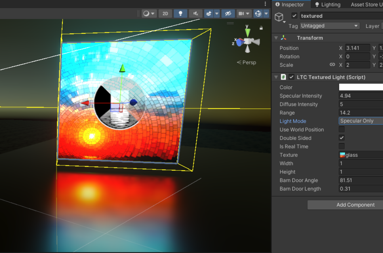Toggle scene lighting with the lightbulb icon

click(x=181, y=14)
